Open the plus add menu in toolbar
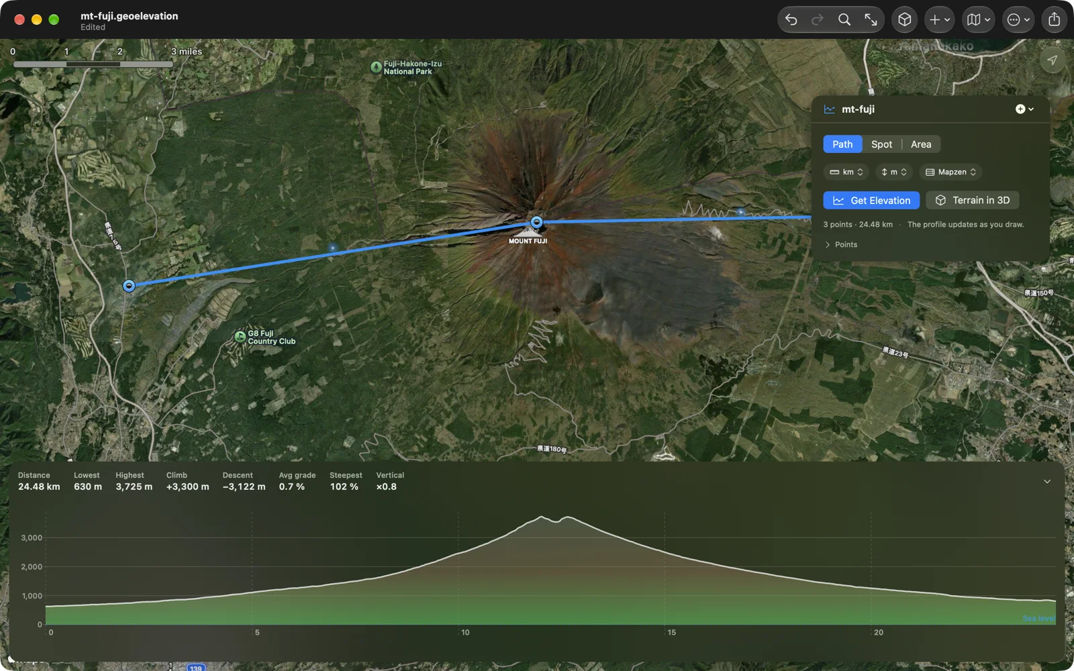1074x671 pixels. [x=939, y=19]
